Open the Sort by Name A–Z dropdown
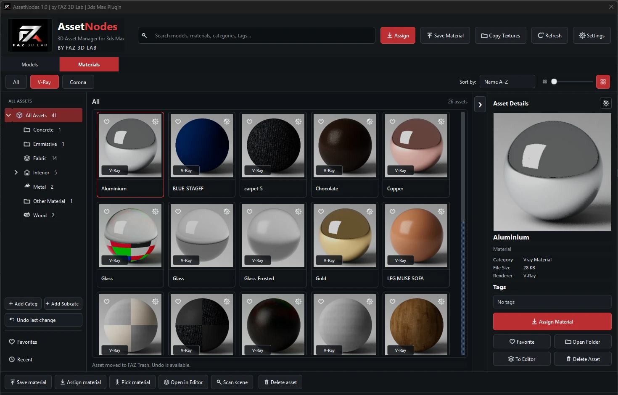This screenshot has width=618, height=395. click(x=507, y=82)
